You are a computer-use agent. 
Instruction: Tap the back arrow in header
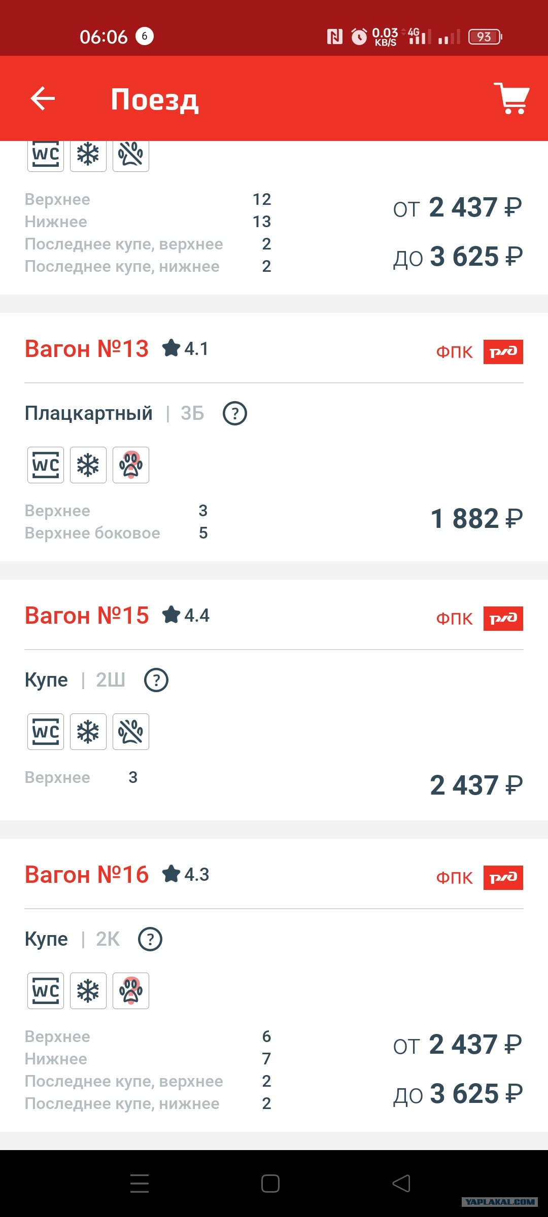tap(43, 98)
